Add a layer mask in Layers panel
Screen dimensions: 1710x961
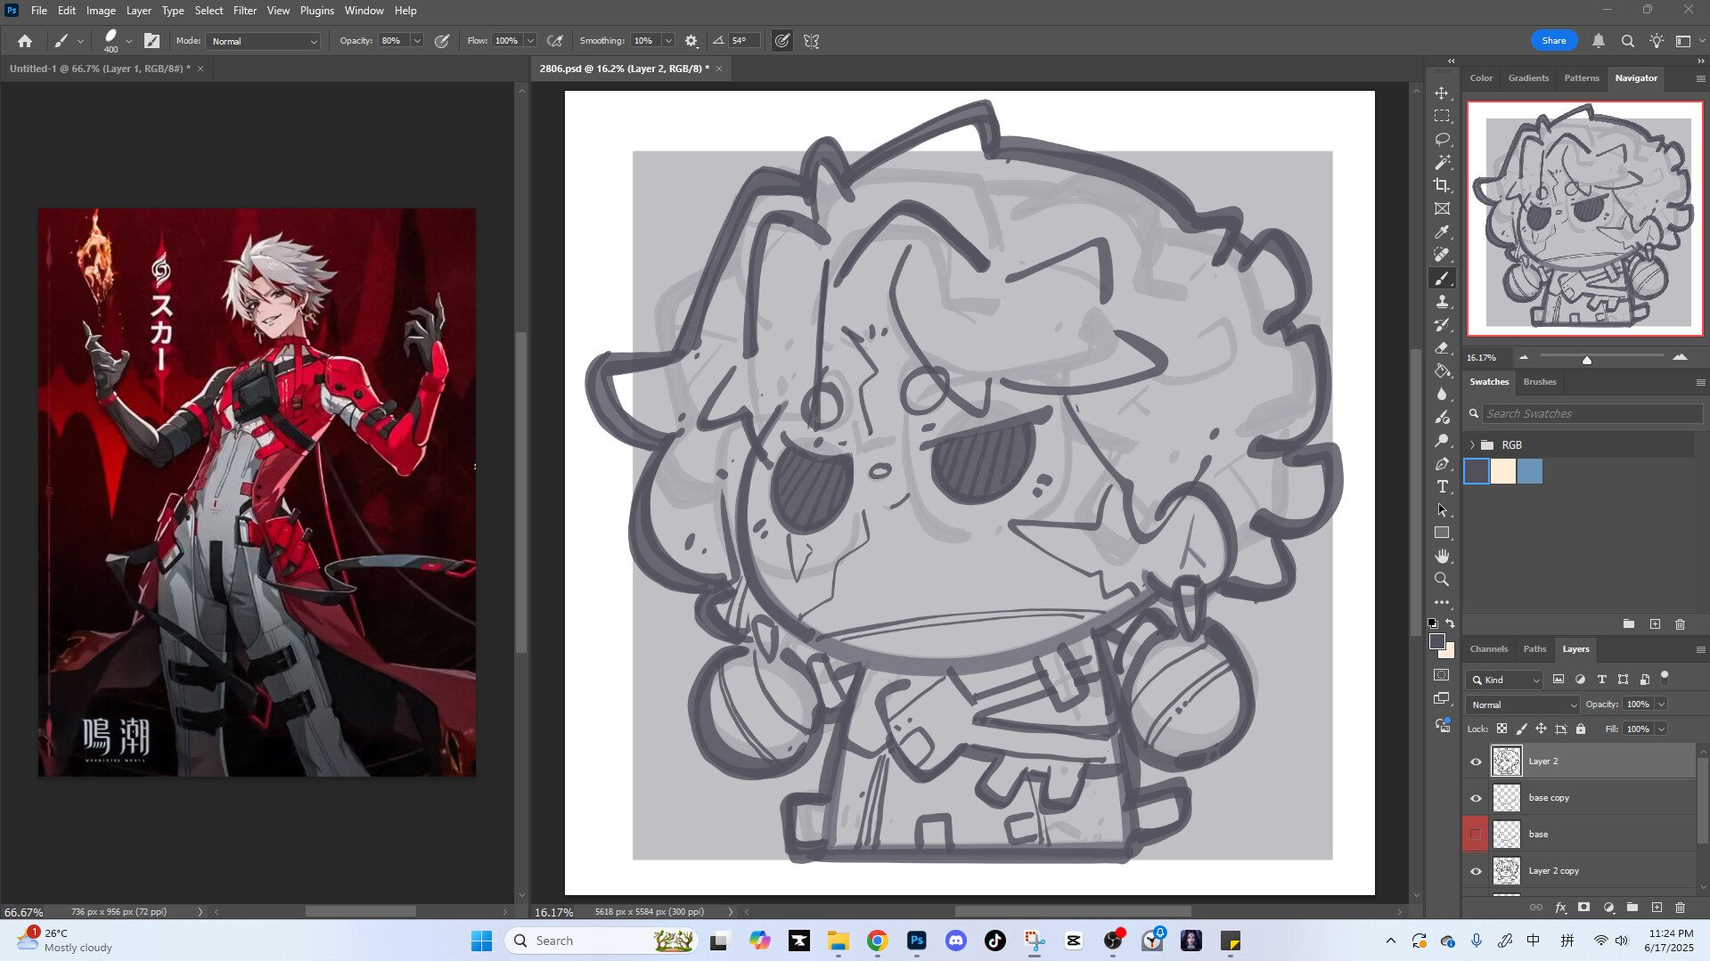coord(1583,908)
